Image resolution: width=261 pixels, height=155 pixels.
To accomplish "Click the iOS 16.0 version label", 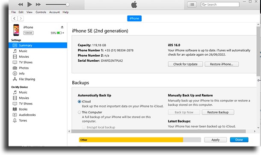I will tap(174, 45).
